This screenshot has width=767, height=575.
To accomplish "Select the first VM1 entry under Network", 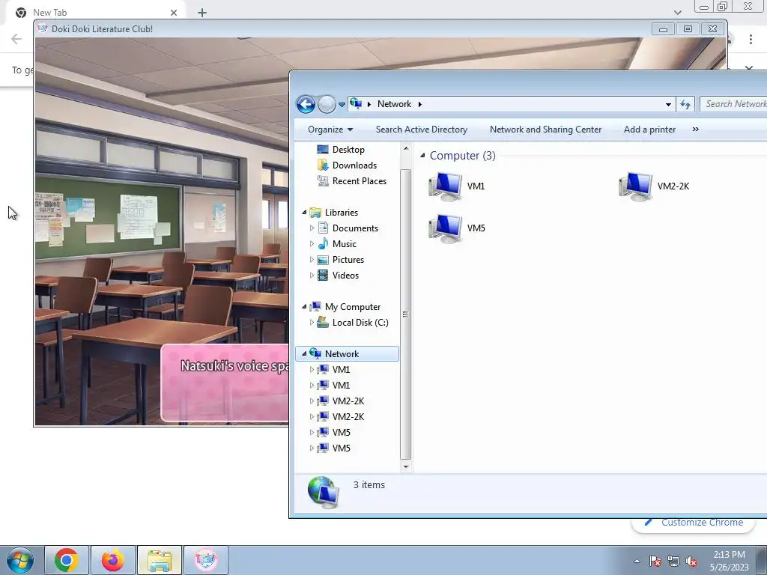I will (x=341, y=370).
